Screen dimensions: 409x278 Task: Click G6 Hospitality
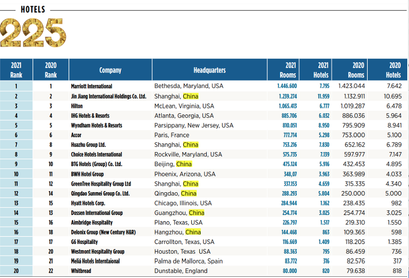pos(84,242)
